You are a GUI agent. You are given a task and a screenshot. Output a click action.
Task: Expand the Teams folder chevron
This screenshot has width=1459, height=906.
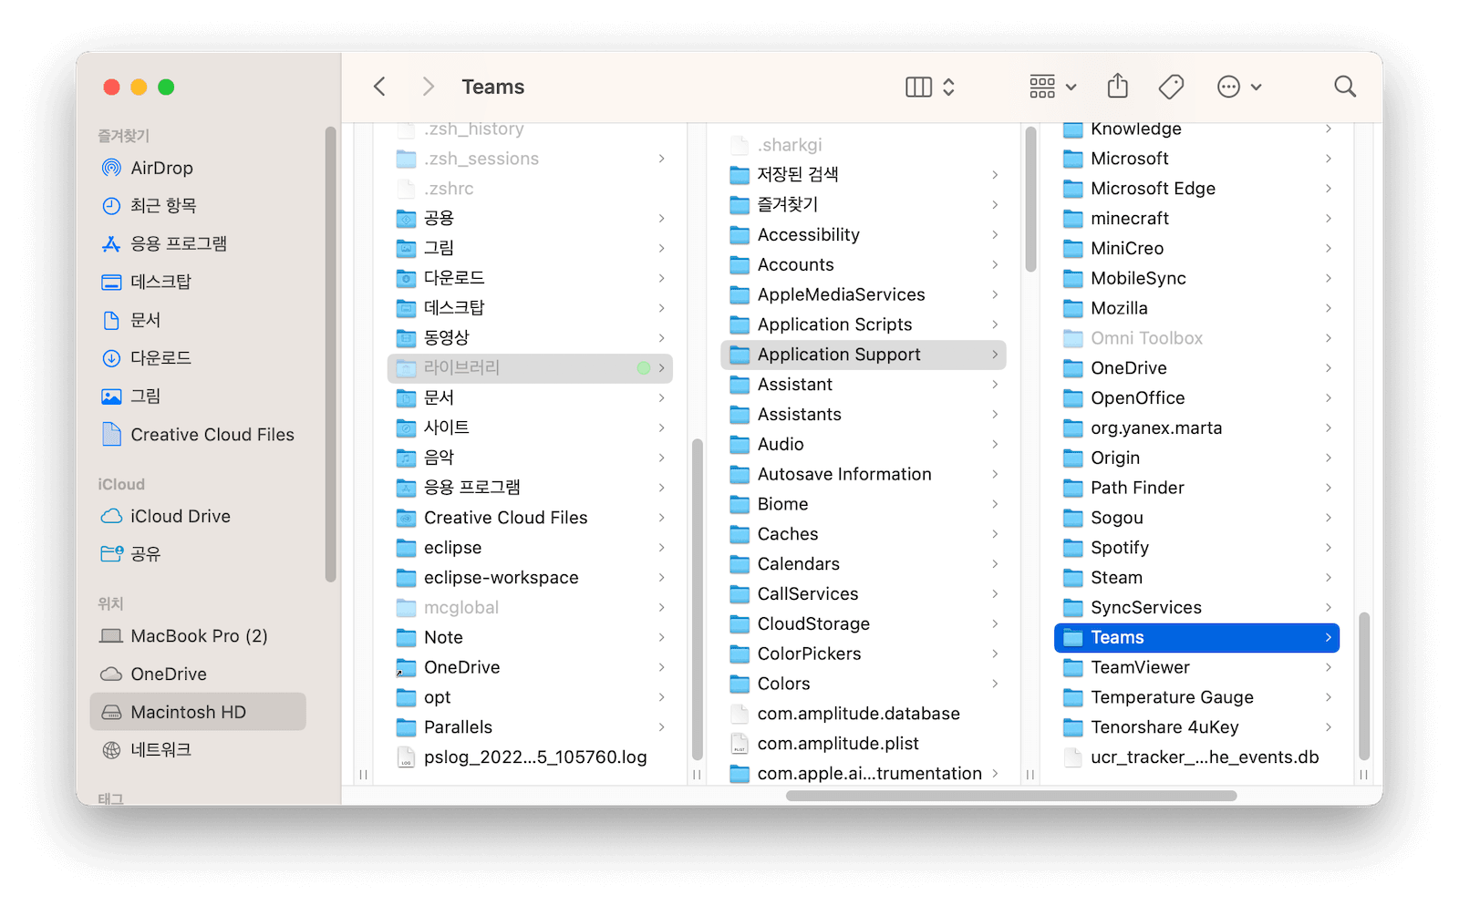coord(1329,637)
